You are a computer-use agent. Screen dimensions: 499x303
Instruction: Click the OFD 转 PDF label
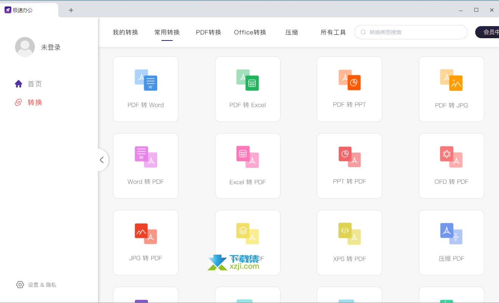pyautogui.click(x=451, y=182)
